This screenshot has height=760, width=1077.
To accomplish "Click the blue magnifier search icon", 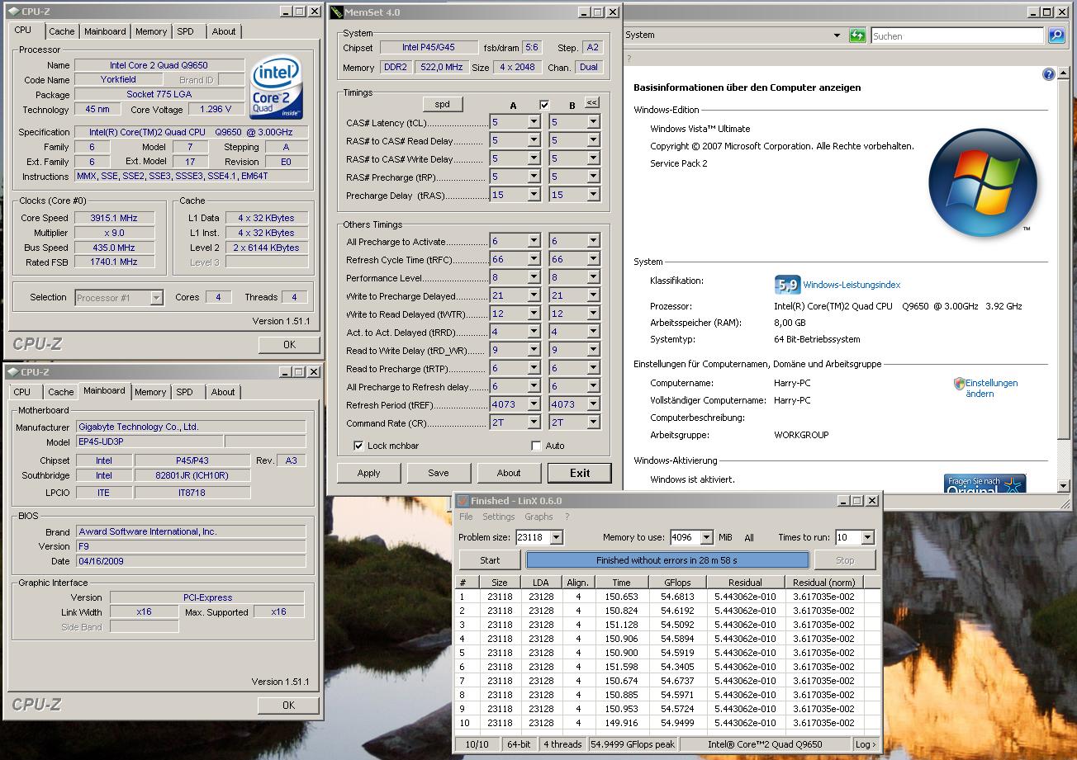I will coord(1056,35).
